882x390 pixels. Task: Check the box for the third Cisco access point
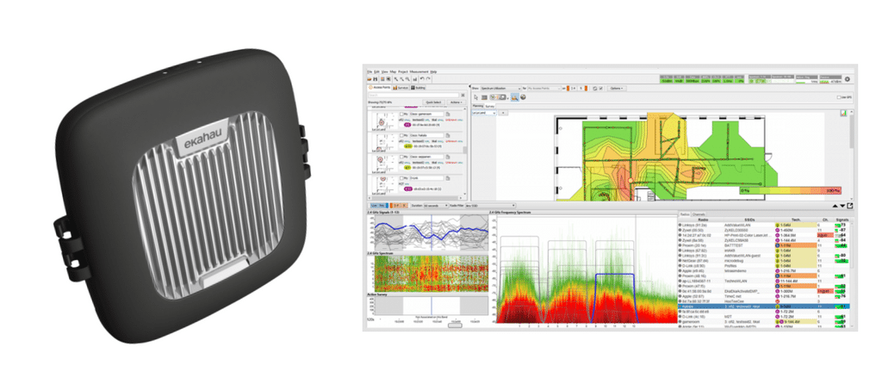point(401,157)
